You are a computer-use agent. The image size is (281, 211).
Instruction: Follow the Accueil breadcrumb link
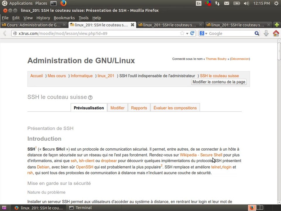[x=37, y=76]
